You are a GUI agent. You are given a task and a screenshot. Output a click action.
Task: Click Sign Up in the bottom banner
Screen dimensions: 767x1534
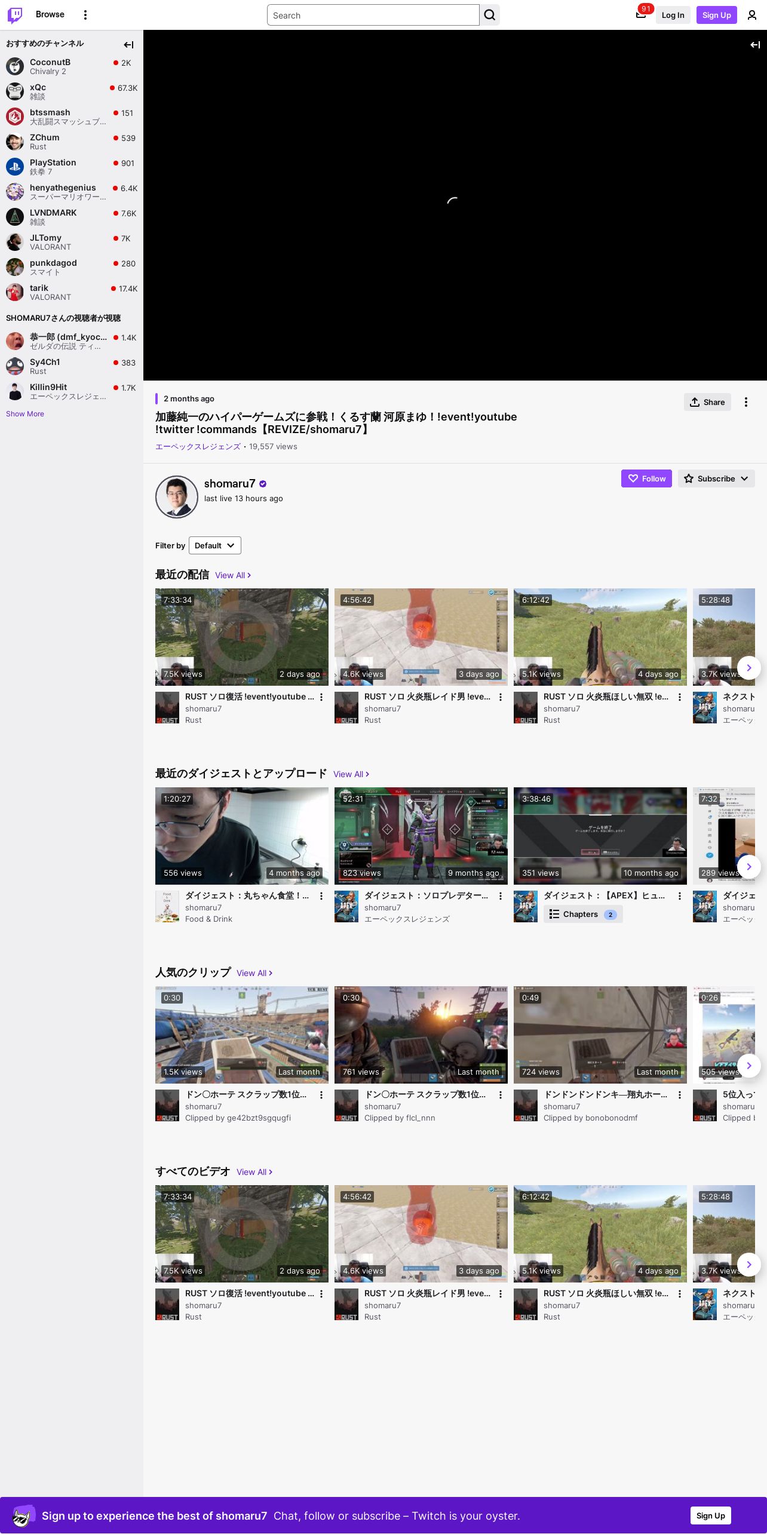tap(711, 1515)
